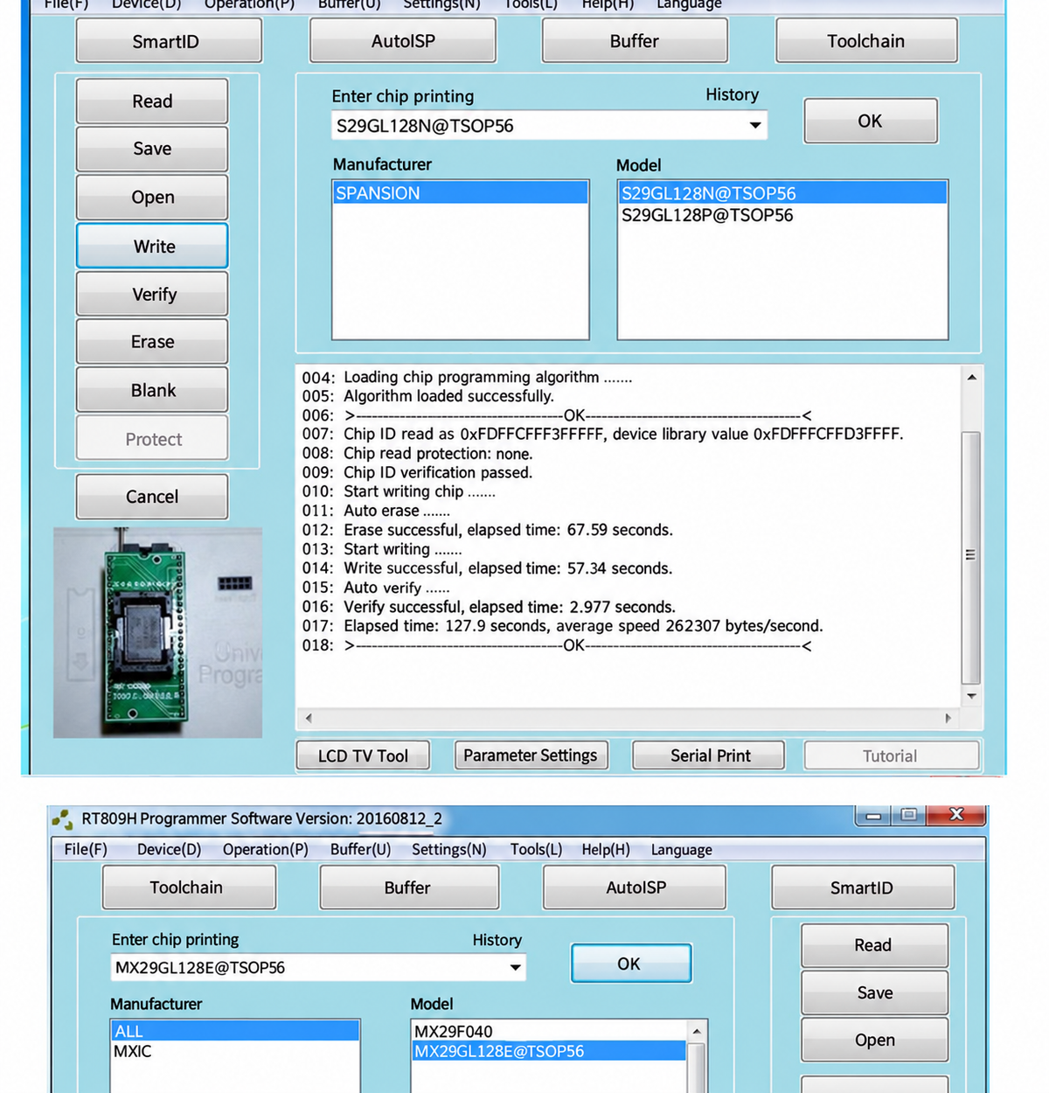Click OK next to MX29GL128E@TSOP56 field
This screenshot has width=1049, height=1093.
tap(630, 964)
